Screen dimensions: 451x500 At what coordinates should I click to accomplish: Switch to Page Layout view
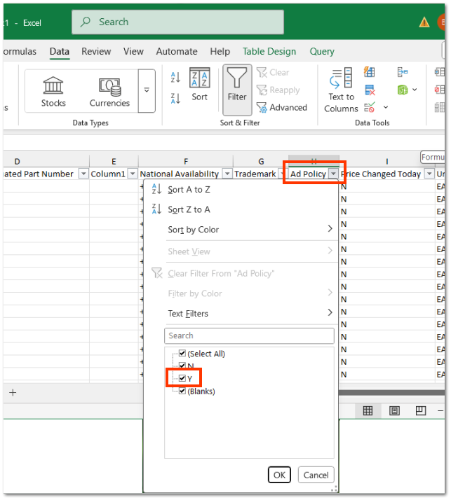(394, 410)
